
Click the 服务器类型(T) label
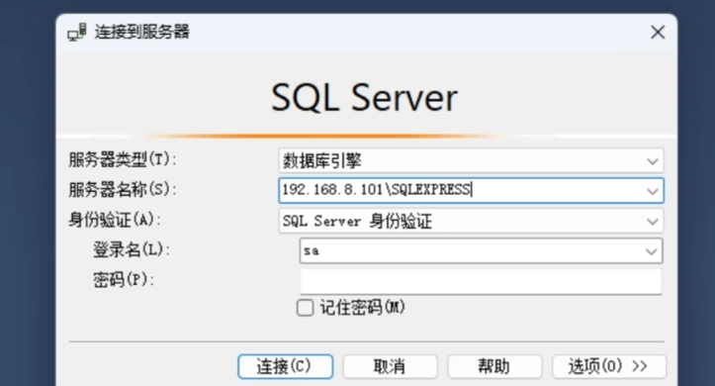pos(123,159)
